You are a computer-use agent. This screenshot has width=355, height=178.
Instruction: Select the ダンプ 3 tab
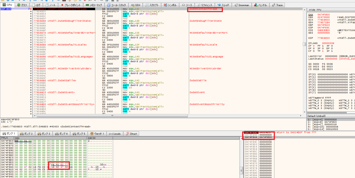(x=43, y=134)
